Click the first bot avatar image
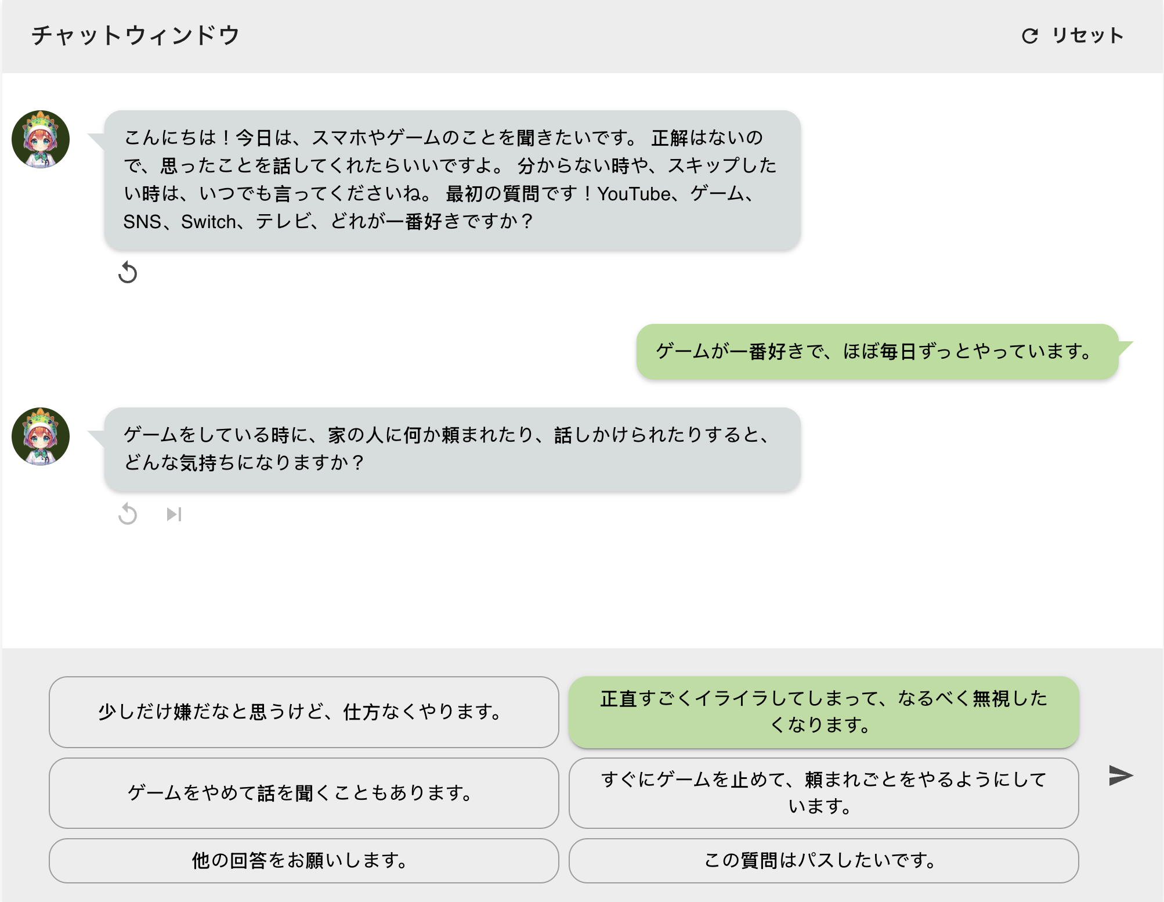This screenshot has width=1164, height=902. (41, 139)
